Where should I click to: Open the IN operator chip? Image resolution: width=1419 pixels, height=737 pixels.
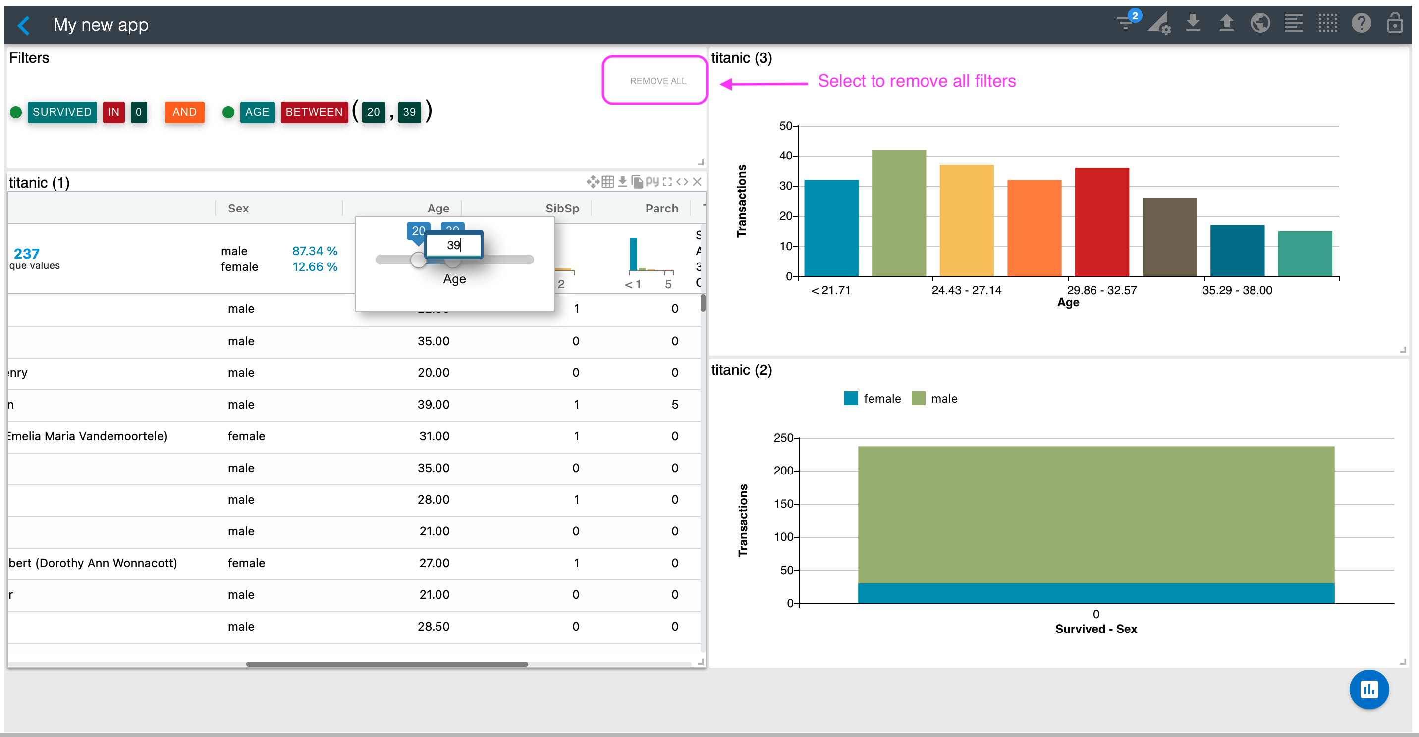point(113,112)
